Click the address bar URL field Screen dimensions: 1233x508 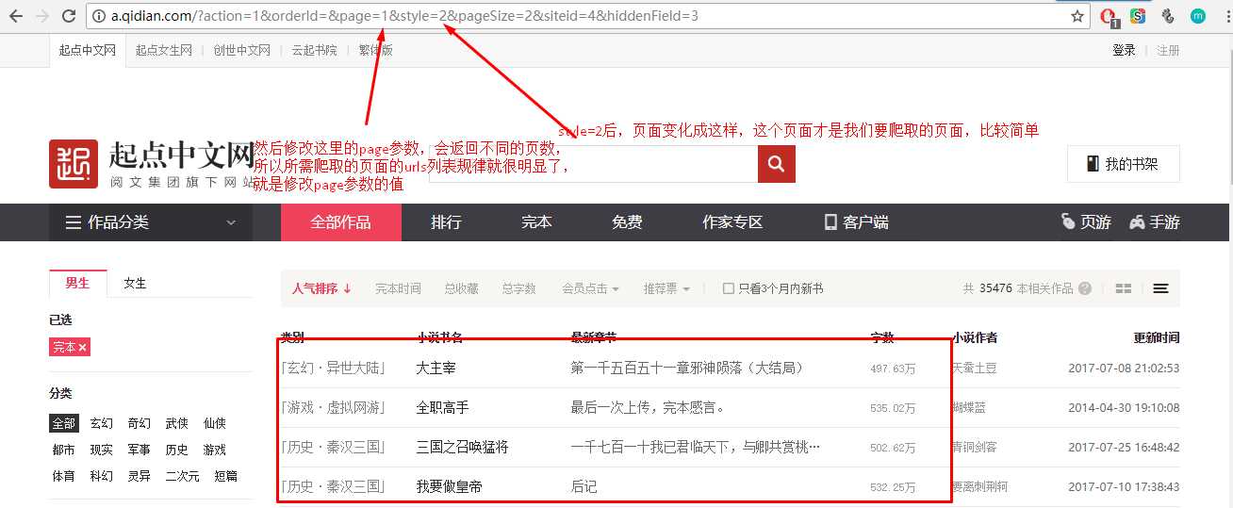click(584, 16)
